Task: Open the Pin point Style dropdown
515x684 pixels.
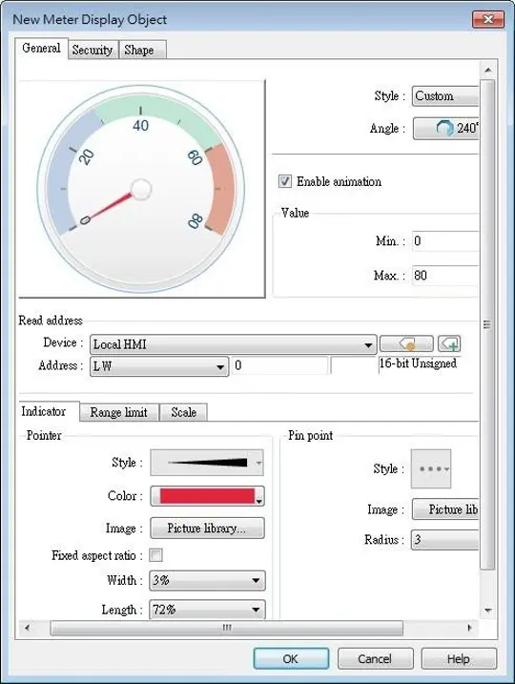Action: [x=431, y=469]
